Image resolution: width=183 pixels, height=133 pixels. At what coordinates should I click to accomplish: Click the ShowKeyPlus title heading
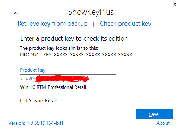[x=91, y=12]
